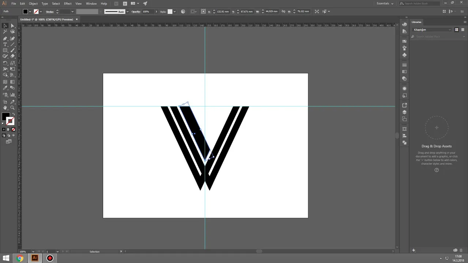Click the Stroke color box in toolbar
This screenshot has height=263, width=468.
point(10,121)
